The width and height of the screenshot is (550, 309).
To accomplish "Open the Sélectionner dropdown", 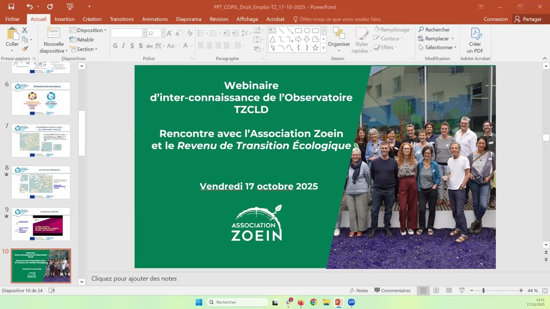I will (x=437, y=48).
